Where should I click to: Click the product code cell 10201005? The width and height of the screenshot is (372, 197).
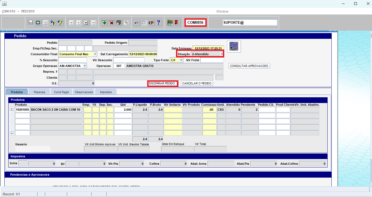click(x=22, y=110)
